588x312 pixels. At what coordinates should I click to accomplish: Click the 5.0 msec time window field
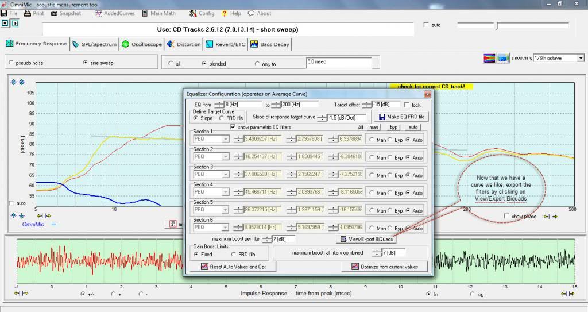(339, 62)
